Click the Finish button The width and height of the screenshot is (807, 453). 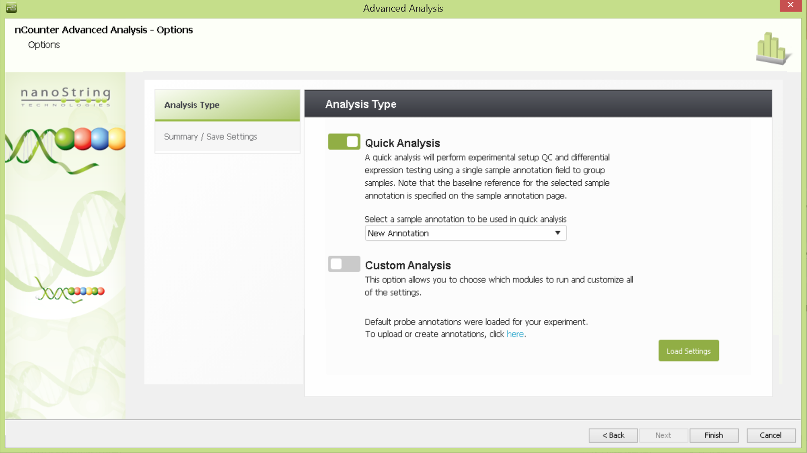[714, 435]
